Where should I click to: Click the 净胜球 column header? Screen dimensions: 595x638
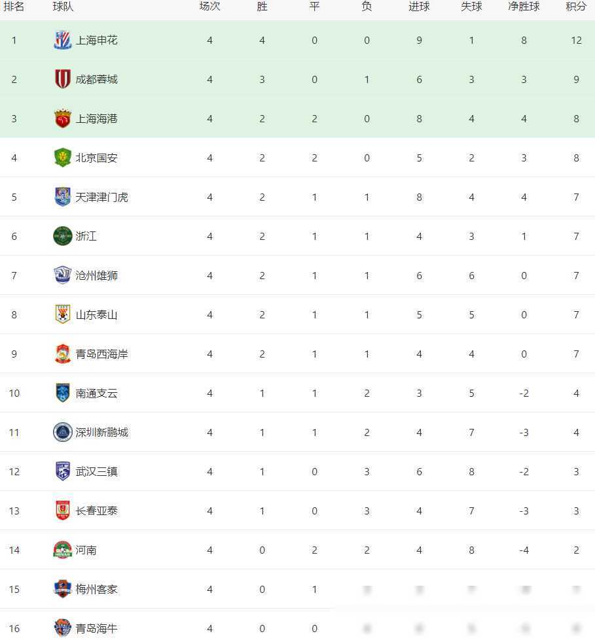coord(524,7)
